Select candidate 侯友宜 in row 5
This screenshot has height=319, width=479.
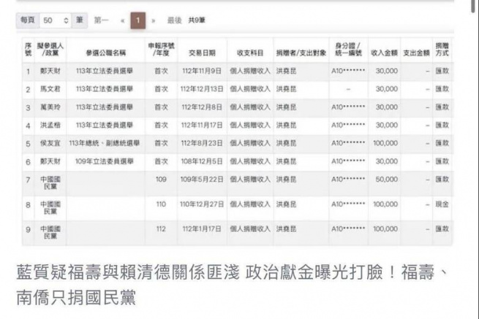point(50,143)
